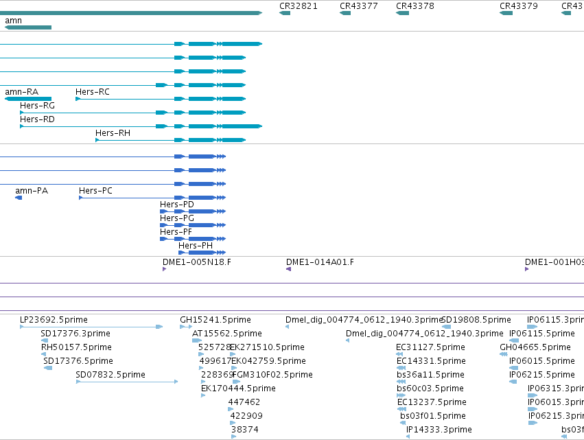Select the DME1-014A01.F purple arrow marker

[288, 269]
